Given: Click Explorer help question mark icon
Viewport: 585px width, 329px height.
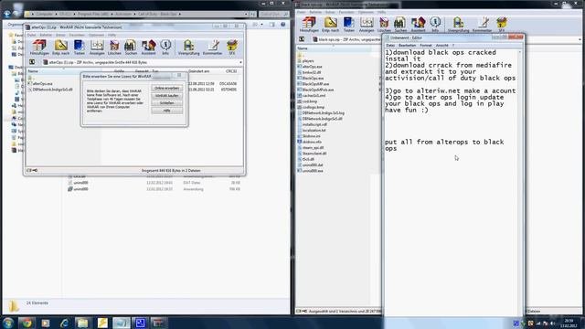Looking at the screenshot, I should 282,25.
